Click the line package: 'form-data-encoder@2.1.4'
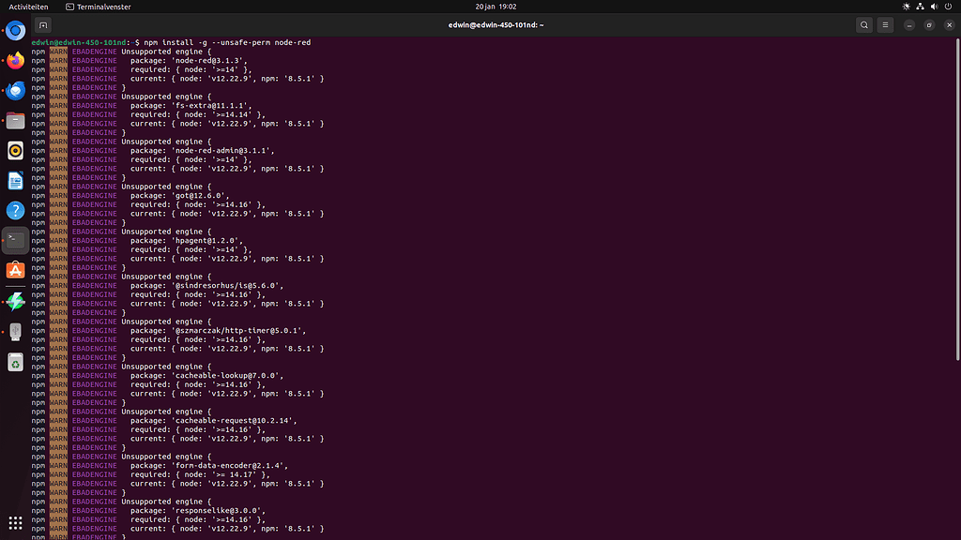The width and height of the screenshot is (961, 540). [x=209, y=465]
